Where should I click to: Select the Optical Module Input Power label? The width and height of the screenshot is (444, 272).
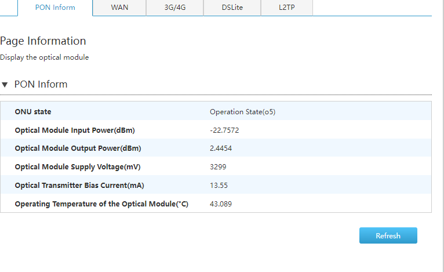coord(75,130)
